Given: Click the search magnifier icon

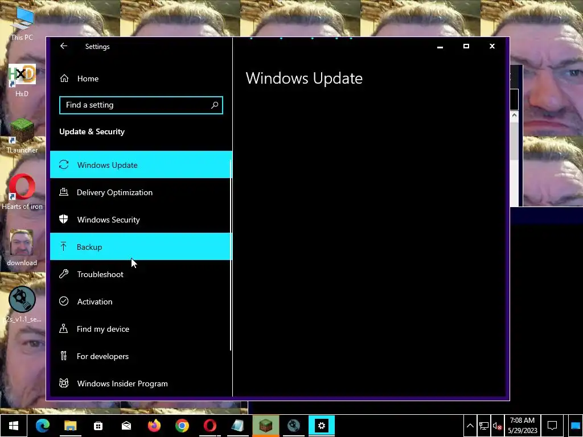Looking at the screenshot, I should tap(215, 105).
